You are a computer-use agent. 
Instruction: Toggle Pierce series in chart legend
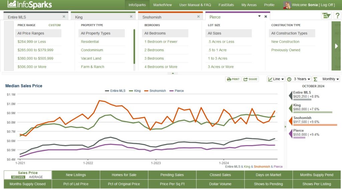(177, 91)
